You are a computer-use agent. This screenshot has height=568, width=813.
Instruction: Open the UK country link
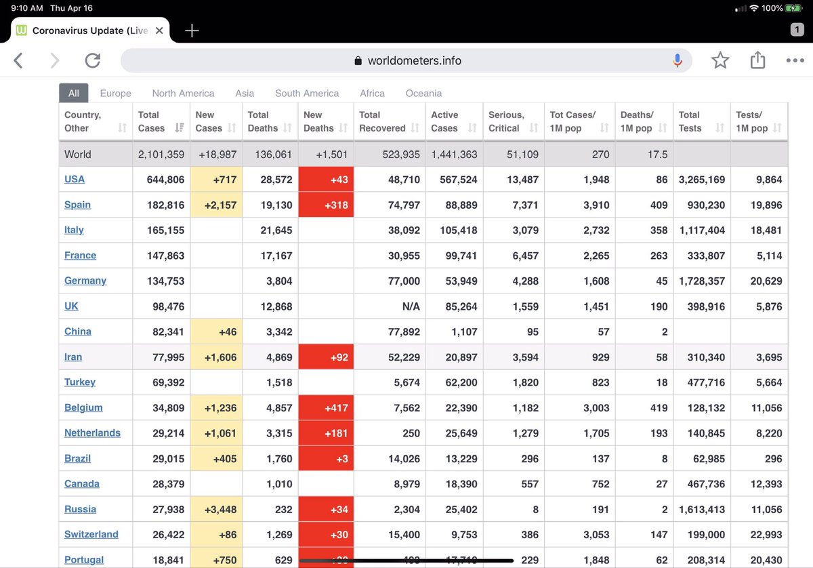click(x=71, y=306)
